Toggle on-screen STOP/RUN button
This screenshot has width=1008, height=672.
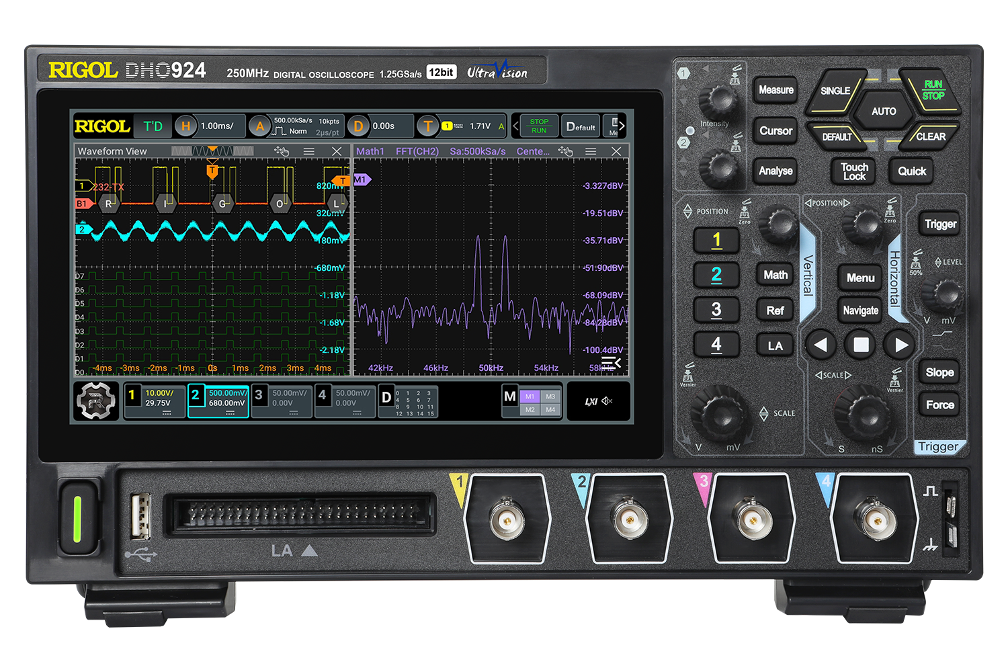click(x=538, y=126)
